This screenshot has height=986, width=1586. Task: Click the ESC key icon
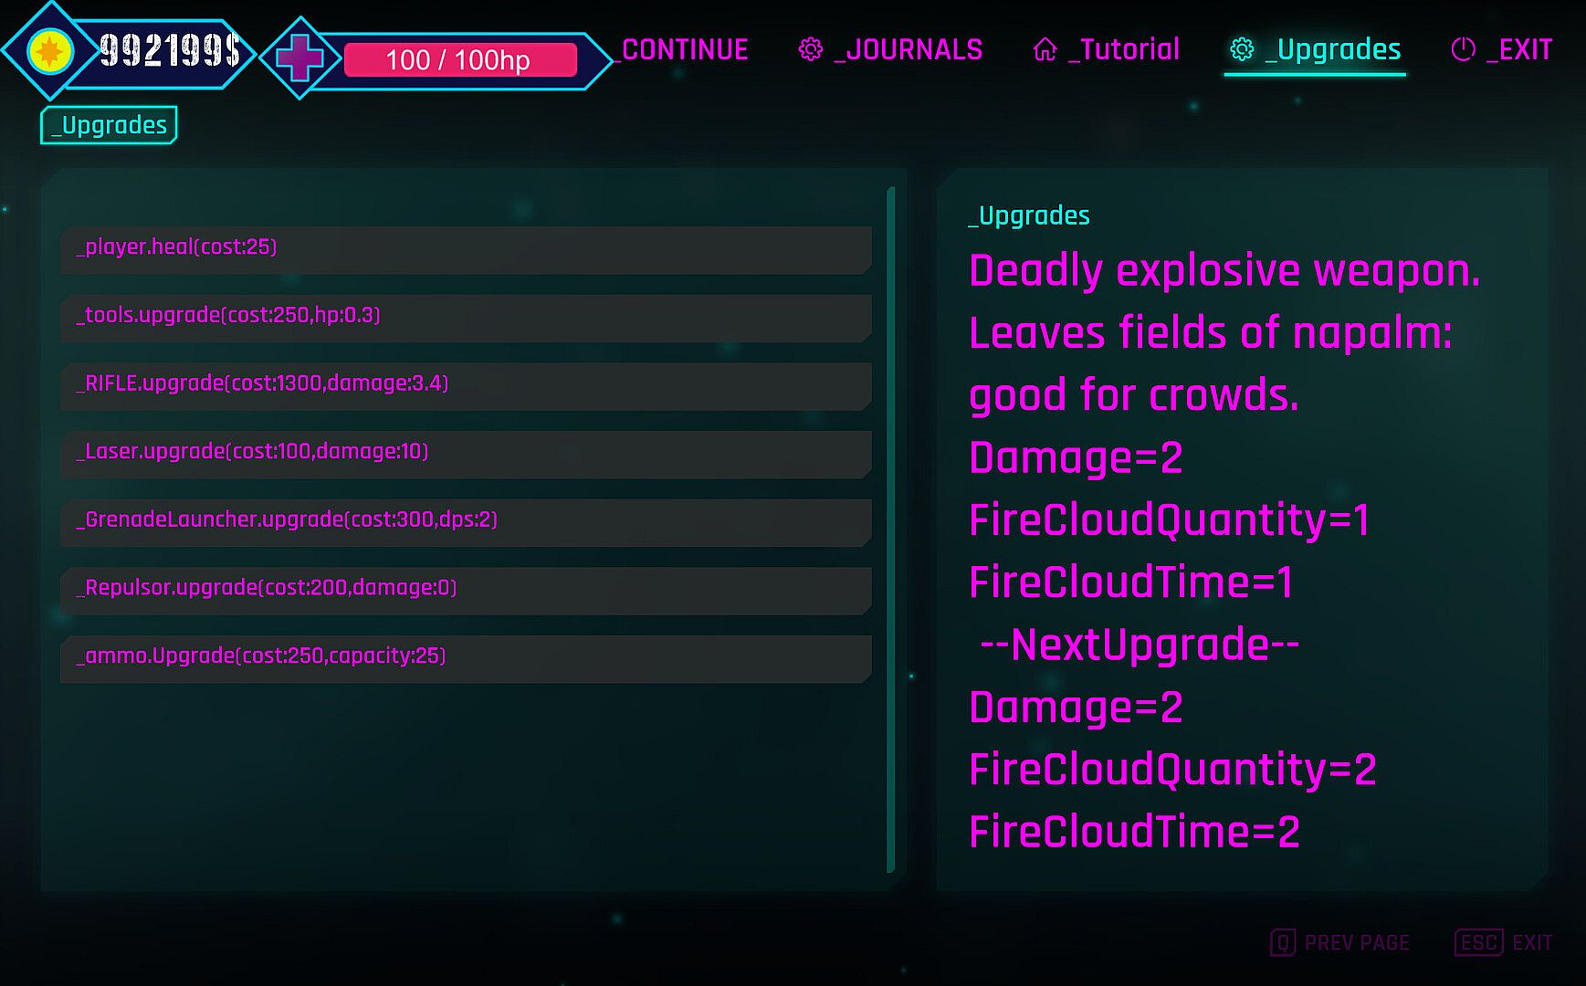coord(1478,943)
